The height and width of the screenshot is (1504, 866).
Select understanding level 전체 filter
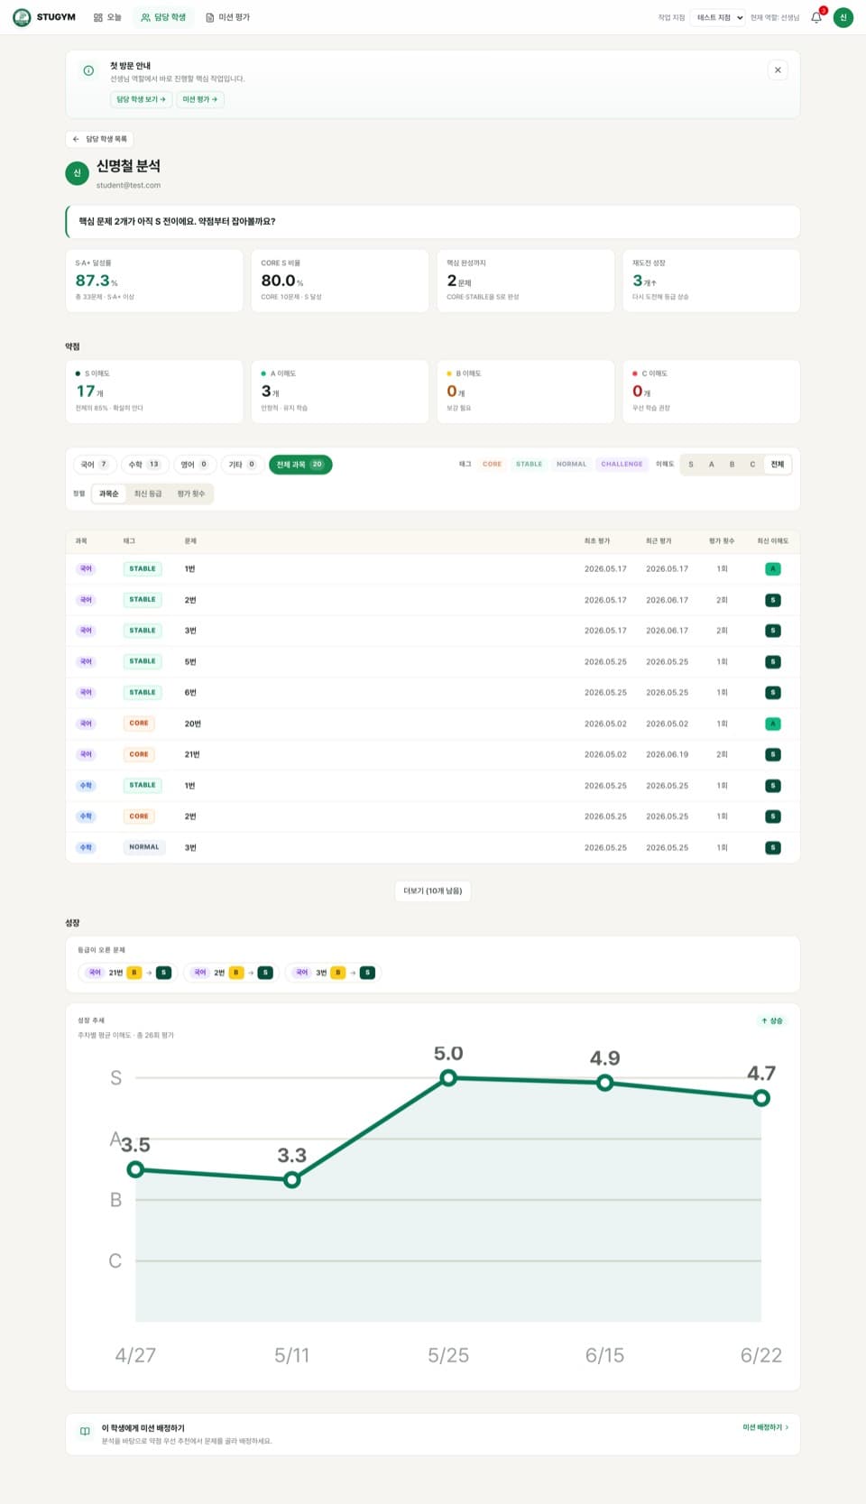pyautogui.click(x=778, y=465)
